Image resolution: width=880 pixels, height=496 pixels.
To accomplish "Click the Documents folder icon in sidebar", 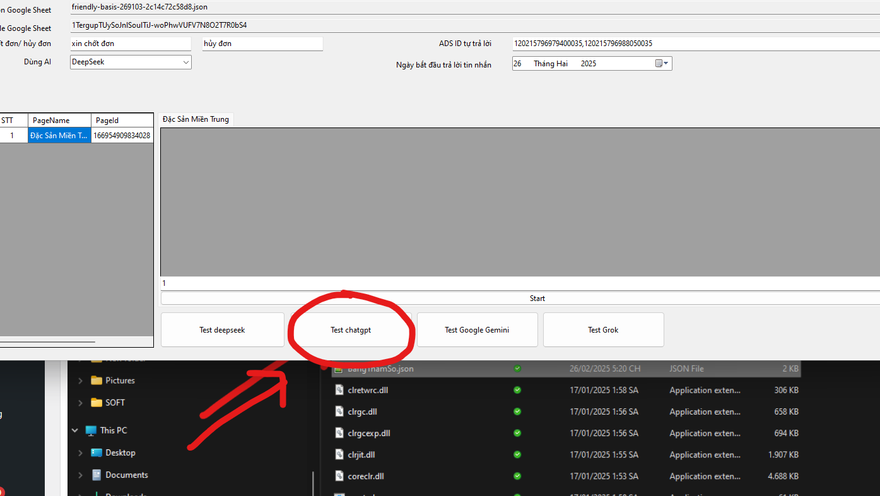I will 97,475.
